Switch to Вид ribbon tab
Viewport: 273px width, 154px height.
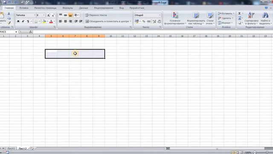point(122,8)
